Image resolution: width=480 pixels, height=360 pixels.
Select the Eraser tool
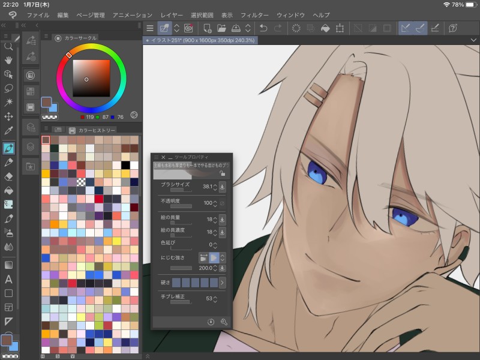point(8,176)
